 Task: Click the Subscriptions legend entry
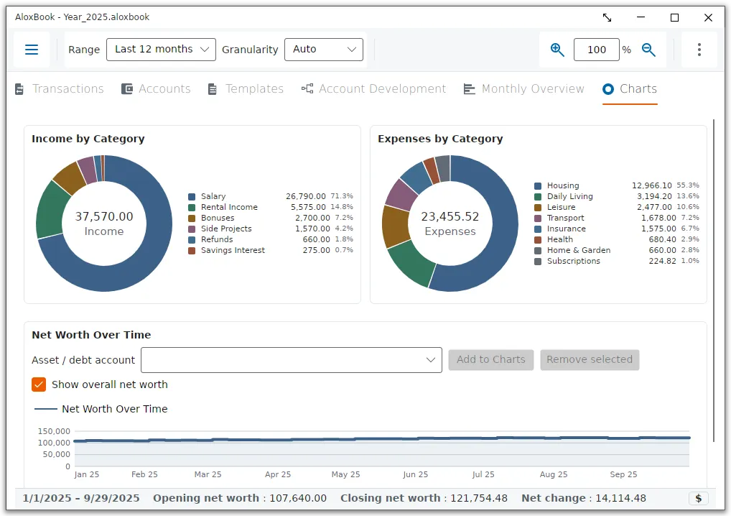pyautogui.click(x=616, y=261)
